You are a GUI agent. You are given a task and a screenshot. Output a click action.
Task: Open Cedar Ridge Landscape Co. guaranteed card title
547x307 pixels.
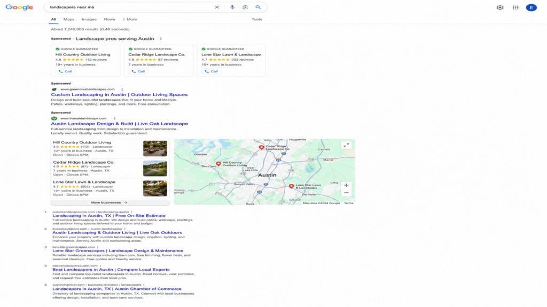[x=157, y=54]
